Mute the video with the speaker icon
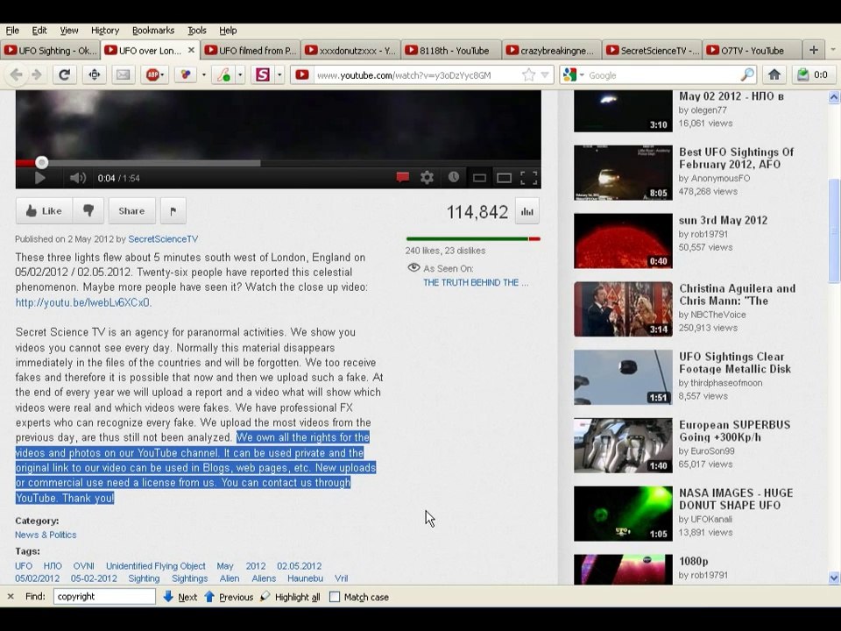841x631 pixels. coord(78,178)
